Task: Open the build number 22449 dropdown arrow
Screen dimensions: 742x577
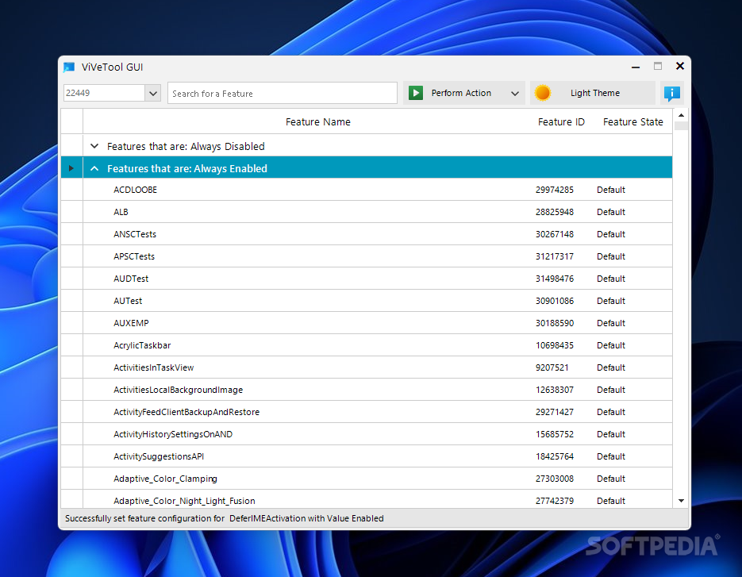Action: tap(153, 93)
